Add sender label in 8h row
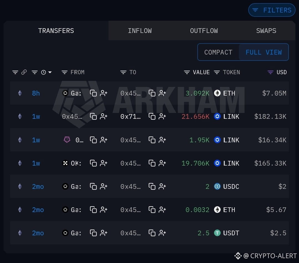Viewport: 299px width, 263px height. coord(104,93)
